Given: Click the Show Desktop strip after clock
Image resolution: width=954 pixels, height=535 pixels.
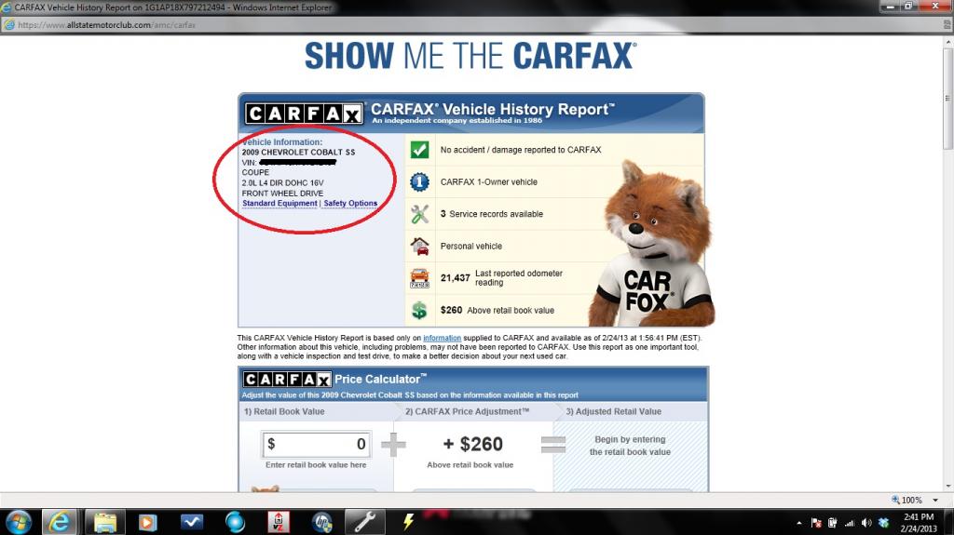Looking at the screenshot, I should point(949,523).
